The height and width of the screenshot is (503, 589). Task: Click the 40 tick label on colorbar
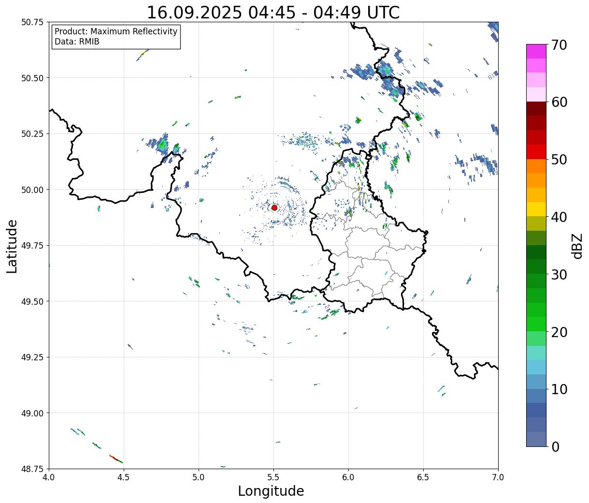click(x=559, y=217)
